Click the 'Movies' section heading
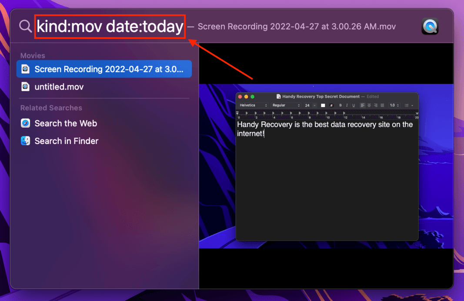464x301 pixels. (x=33, y=56)
